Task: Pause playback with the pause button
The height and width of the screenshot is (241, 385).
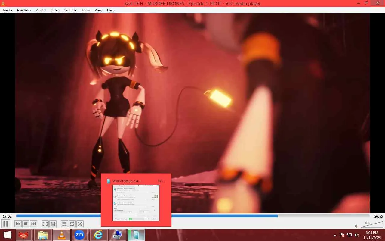Action: pos(5,224)
